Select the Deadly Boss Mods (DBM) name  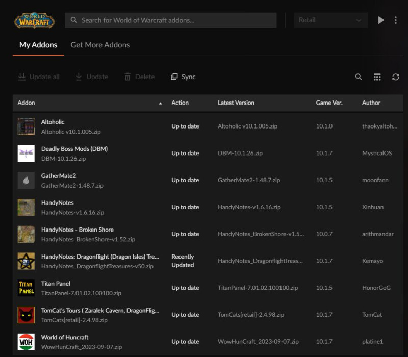pos(74,149)
